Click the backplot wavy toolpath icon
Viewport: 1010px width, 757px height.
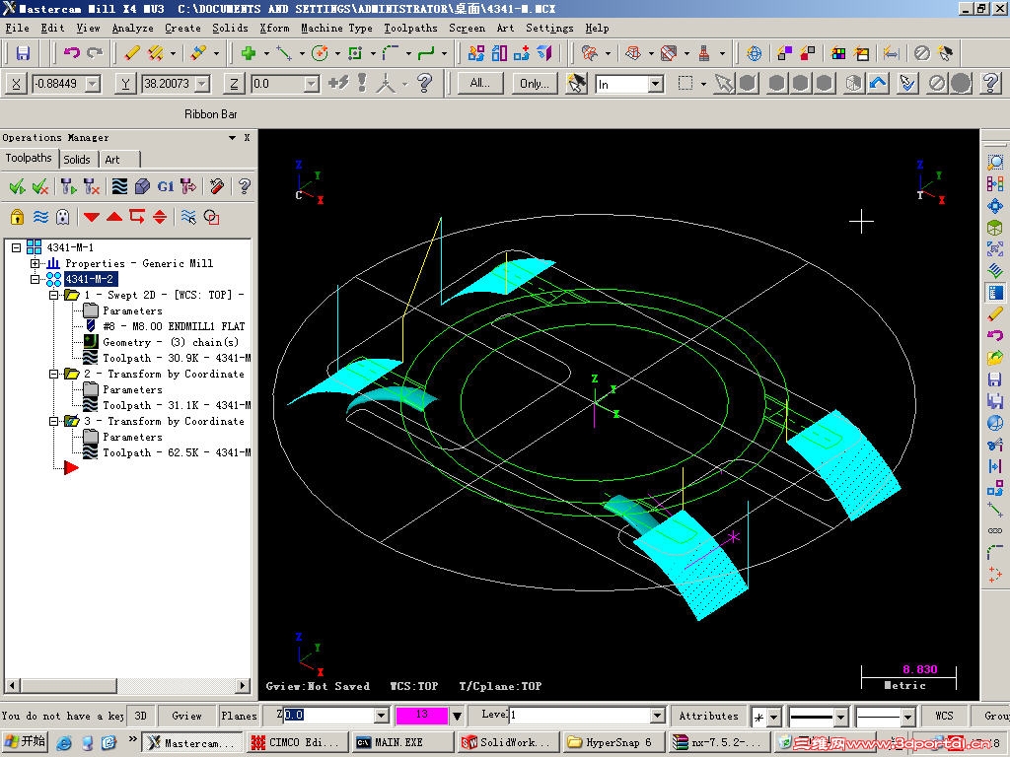(x=119, y=186)
